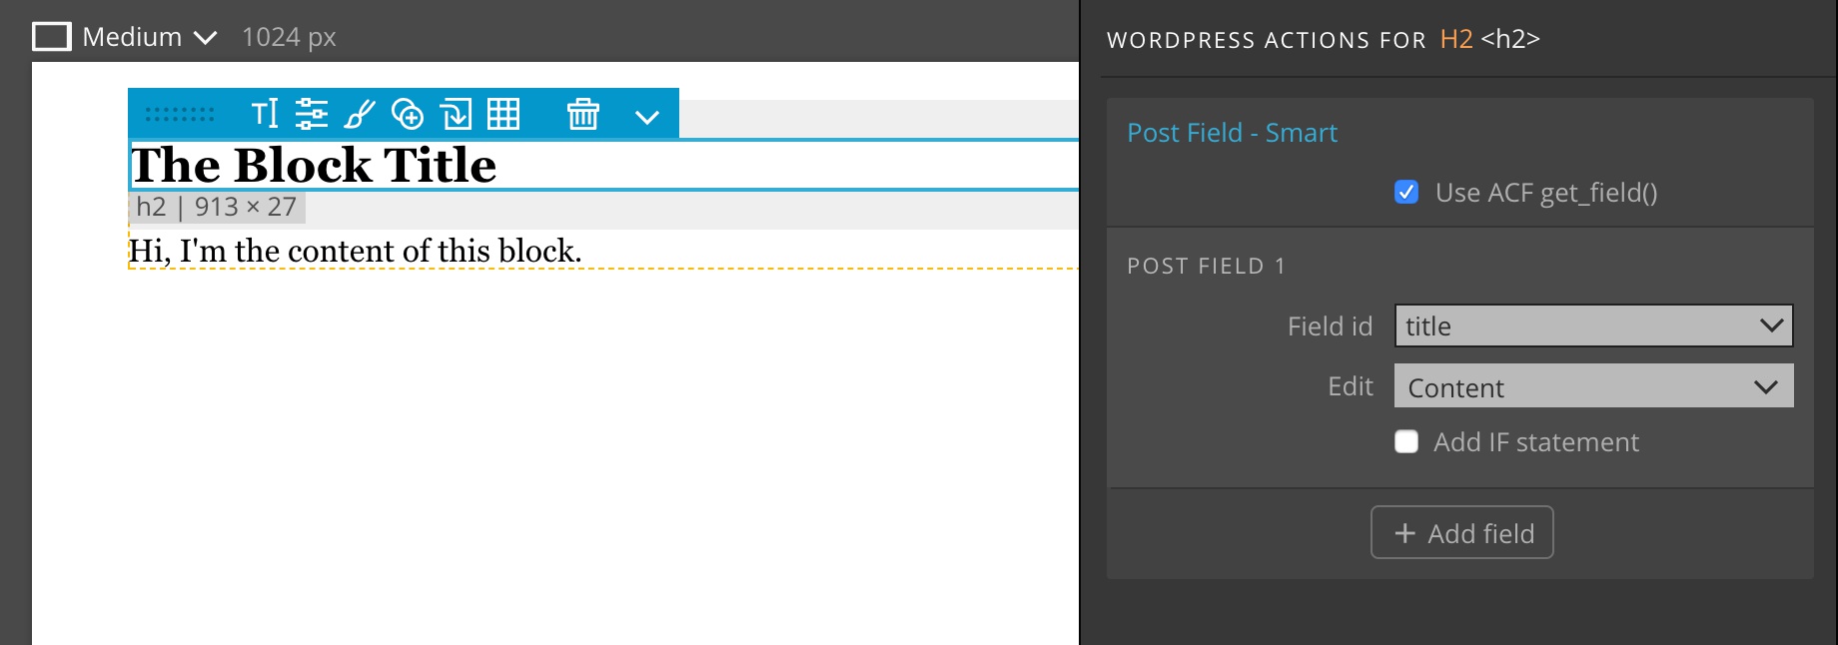
Task: Select The Block Title heading
Action: 314,165
